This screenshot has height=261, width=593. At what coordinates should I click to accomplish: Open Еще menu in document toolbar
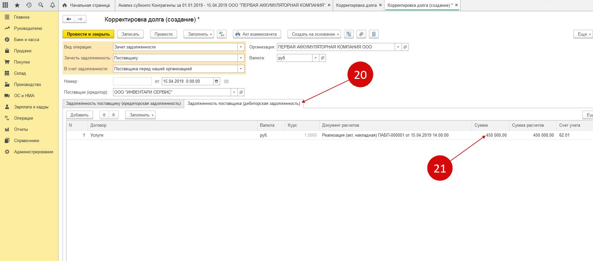[x=583, y=34]
